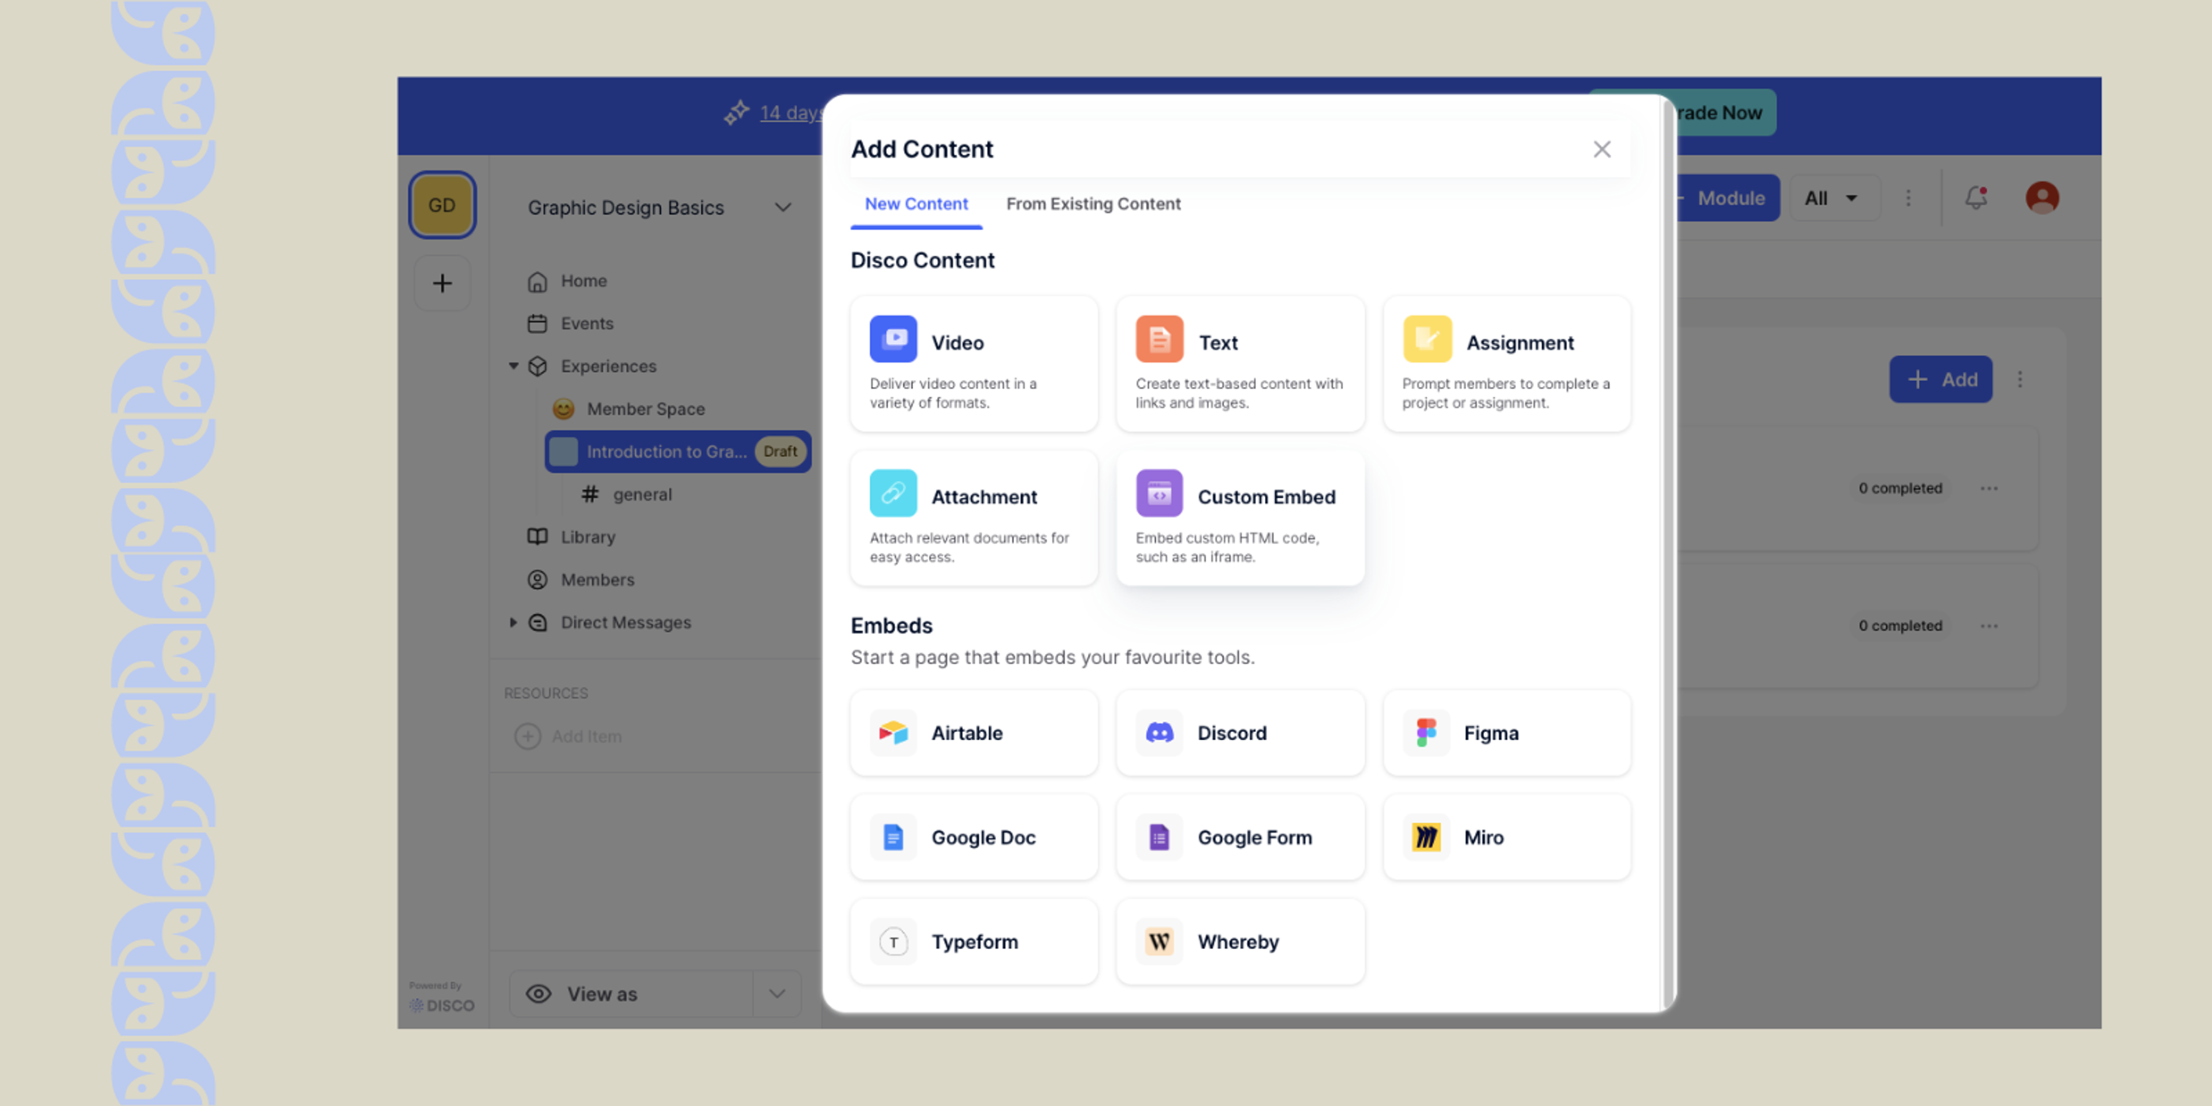Add an Attachment content item
Screen dimensions: 2212x1106
pos(974,518)
